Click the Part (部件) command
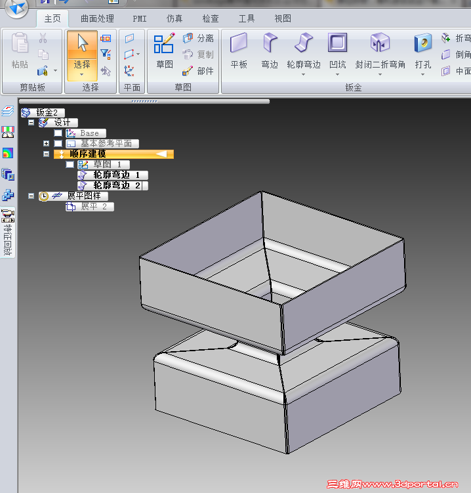 (x=198, y=71)
